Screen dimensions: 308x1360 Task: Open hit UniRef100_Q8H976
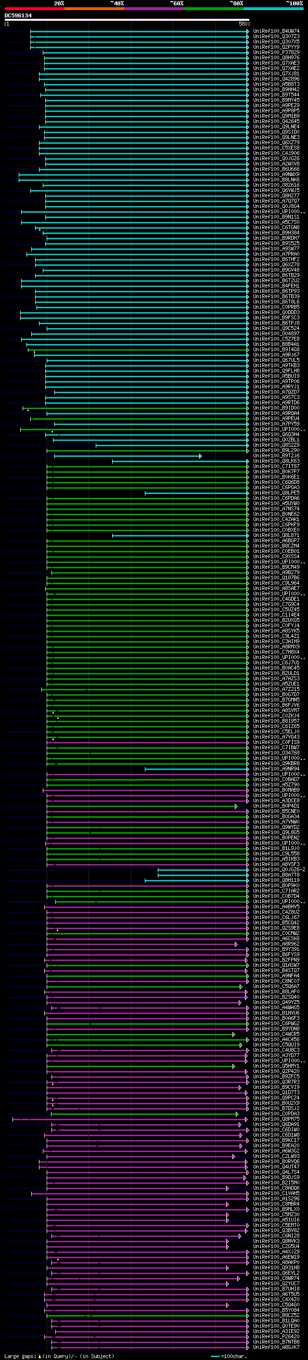pos(276,57)
